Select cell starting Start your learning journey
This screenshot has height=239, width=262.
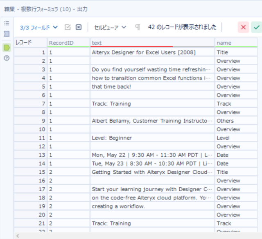[x=152, y=189]
